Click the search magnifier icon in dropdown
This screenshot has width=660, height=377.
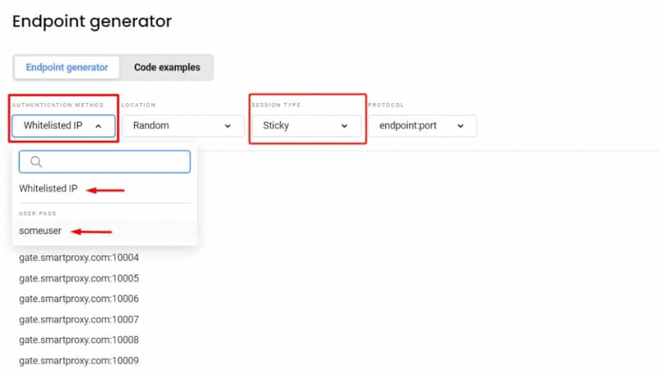pos(36,162)
